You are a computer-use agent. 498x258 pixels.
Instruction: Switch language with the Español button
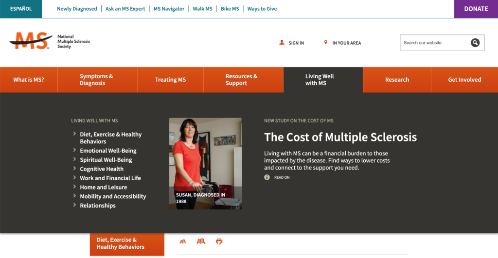tap(21, 9)
